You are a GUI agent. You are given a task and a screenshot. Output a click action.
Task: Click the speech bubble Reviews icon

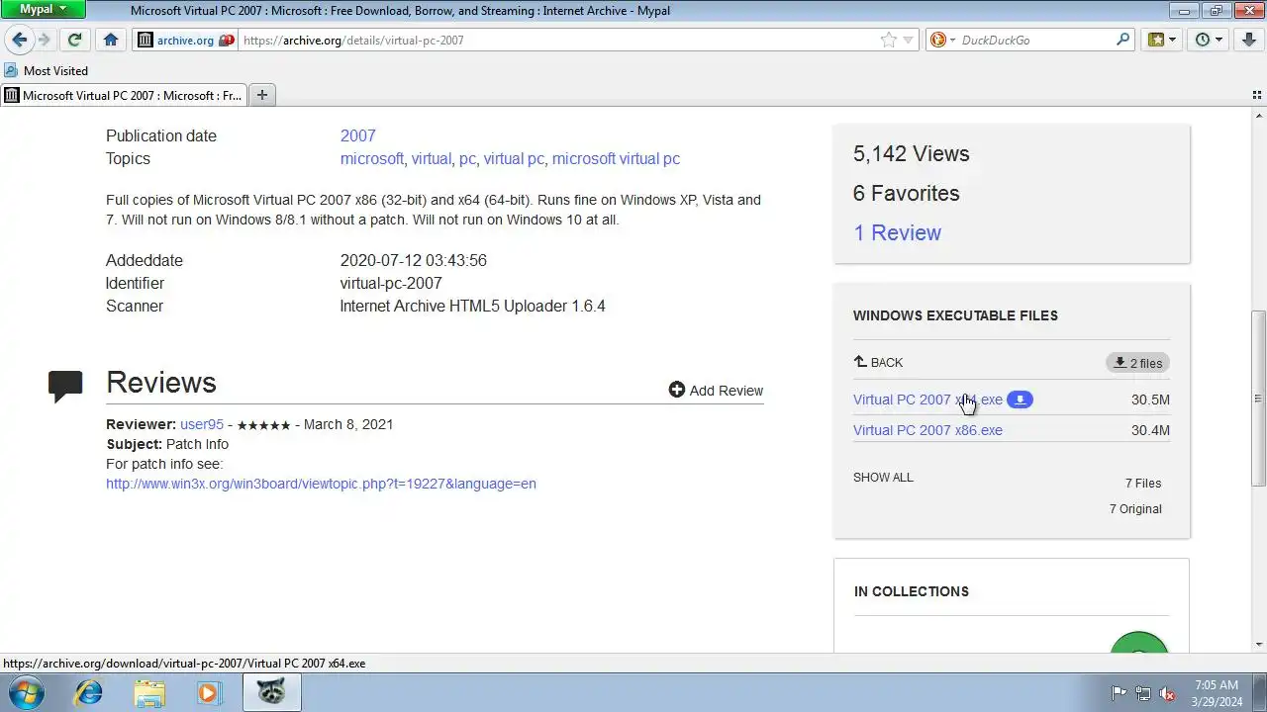tap(65, 386)
